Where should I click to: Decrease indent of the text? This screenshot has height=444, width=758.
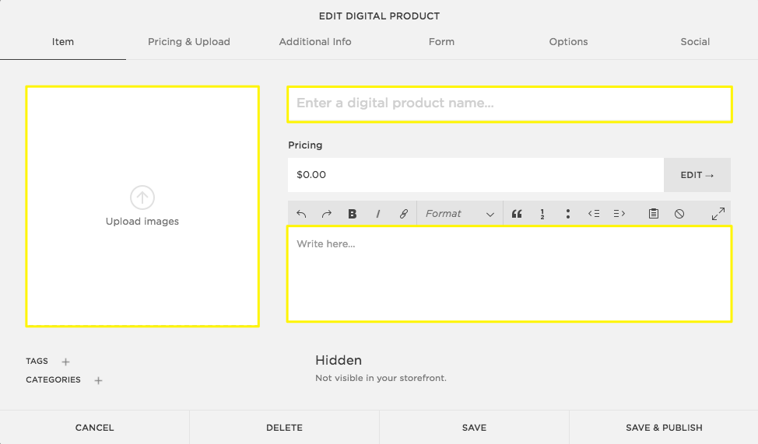[594, 214]
